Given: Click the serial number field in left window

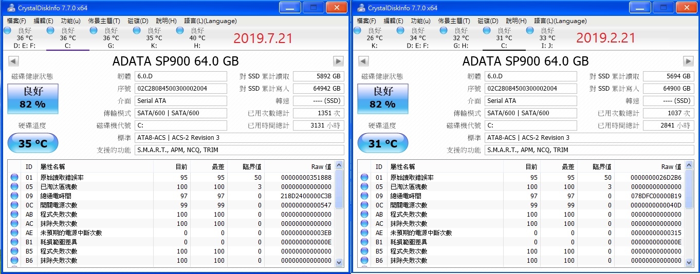Looking at the screenshot, I should click(181, 89).
